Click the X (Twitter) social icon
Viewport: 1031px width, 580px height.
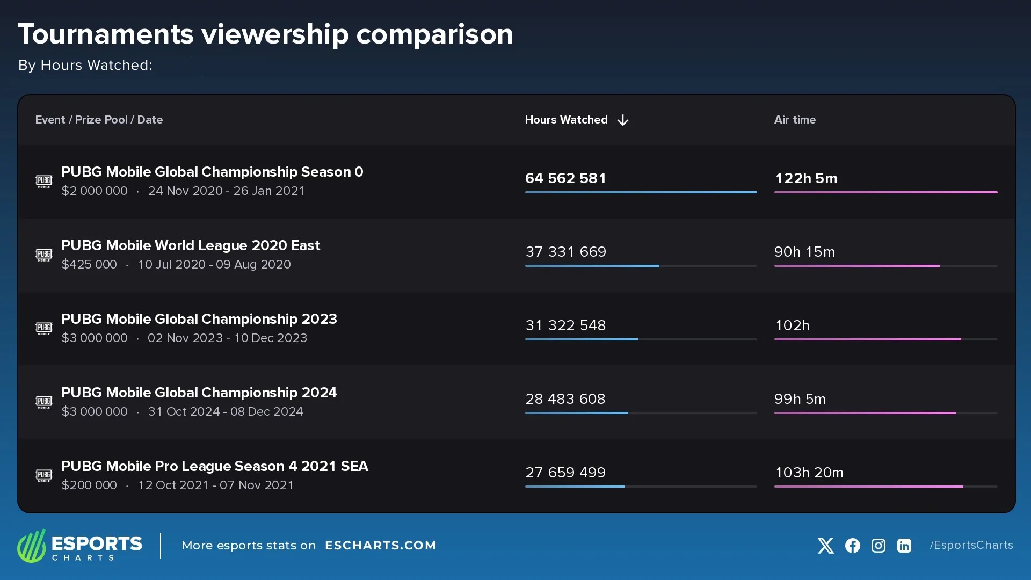pos(825,546)
